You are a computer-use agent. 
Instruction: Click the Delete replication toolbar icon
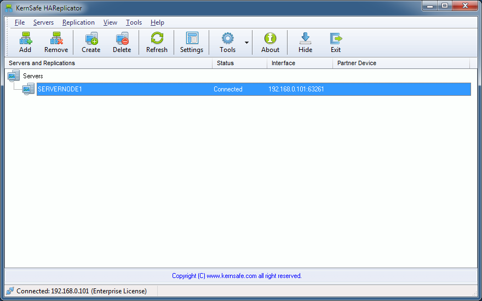[x=122, y=38]
